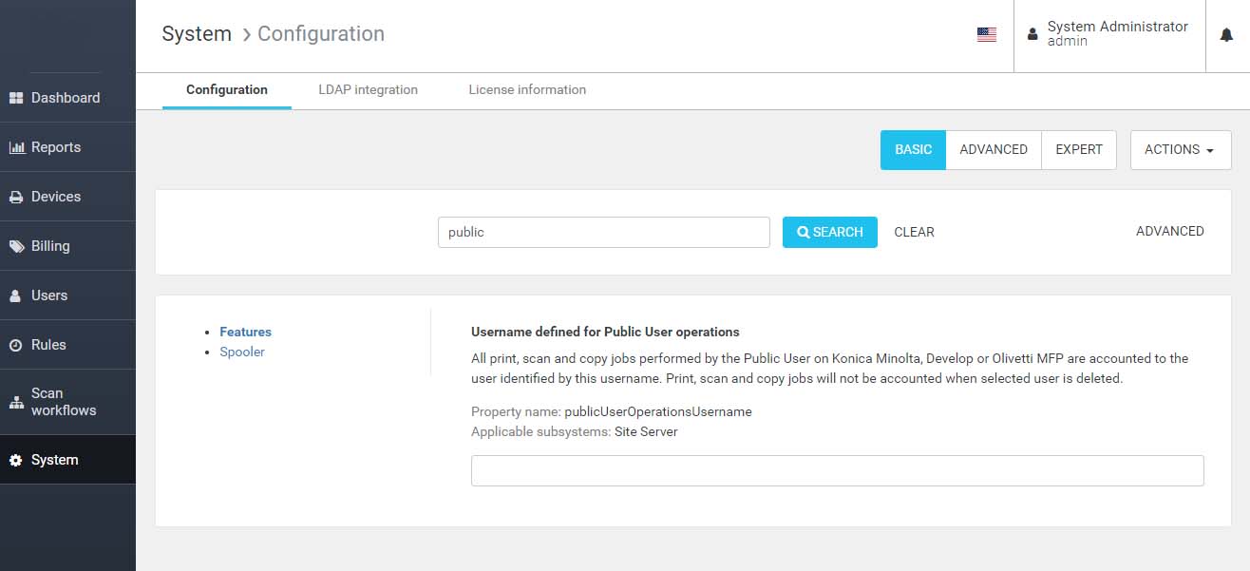Image resolution: width=1250 pixels, height=571 pixels.
Task: Open the Users person icon
Action: [15, 295]
